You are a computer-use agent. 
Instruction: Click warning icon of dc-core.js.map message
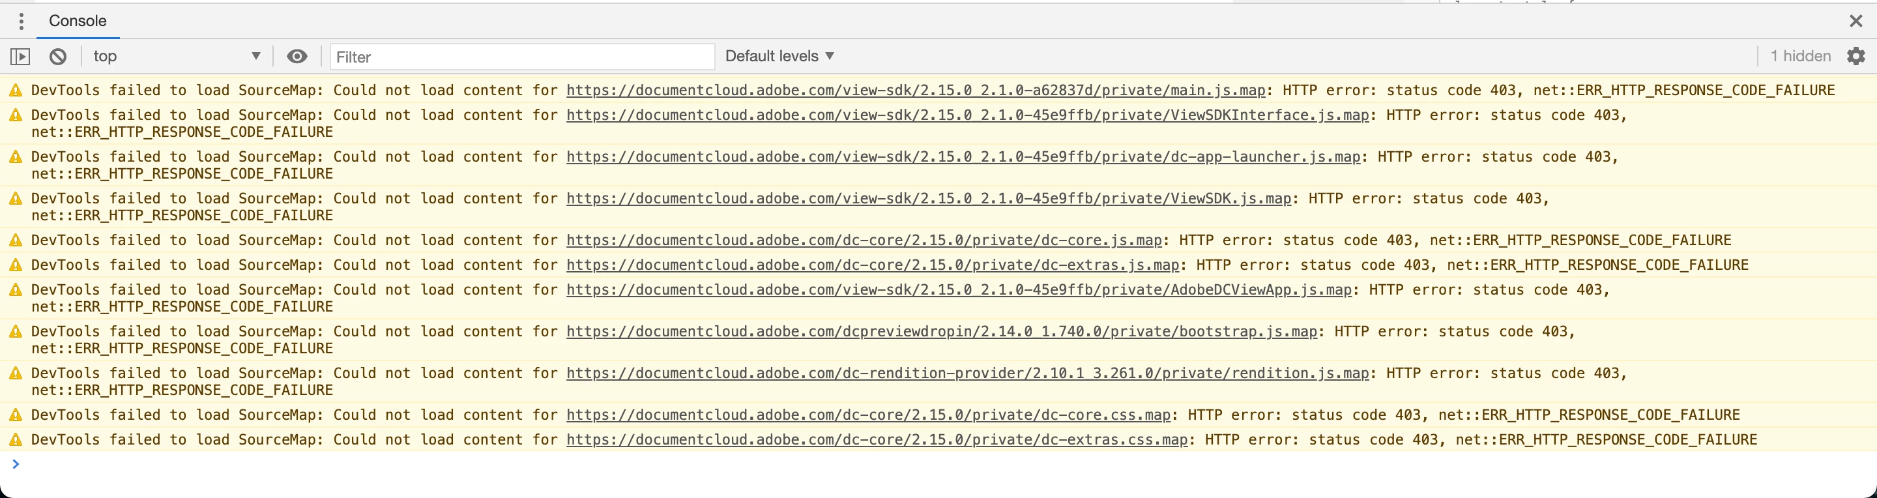click(15, 241)
